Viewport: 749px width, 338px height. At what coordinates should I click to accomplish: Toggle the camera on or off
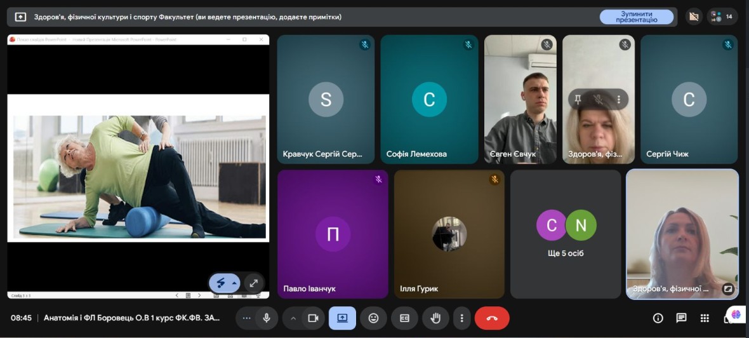pos(312,318)
